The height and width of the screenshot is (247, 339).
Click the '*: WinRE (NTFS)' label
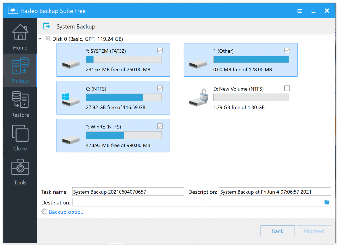coord(103,127)
